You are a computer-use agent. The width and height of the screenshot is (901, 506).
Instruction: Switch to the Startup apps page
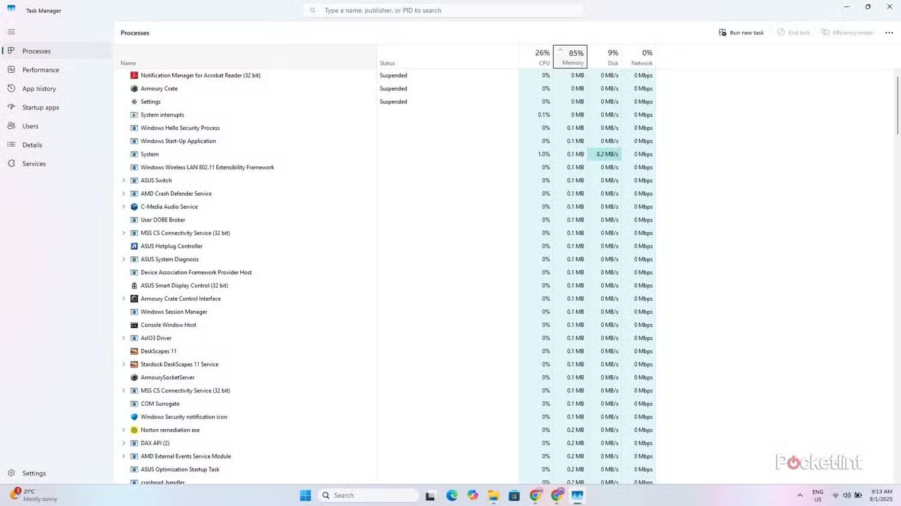click(x=56, y=107)
